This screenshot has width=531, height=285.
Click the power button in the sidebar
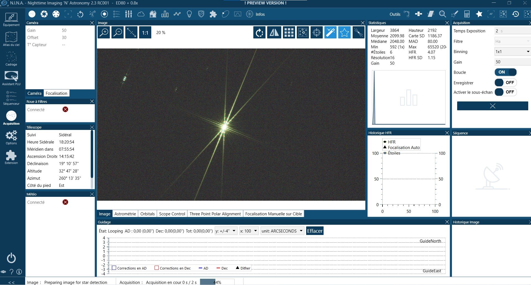coord(11,258)
